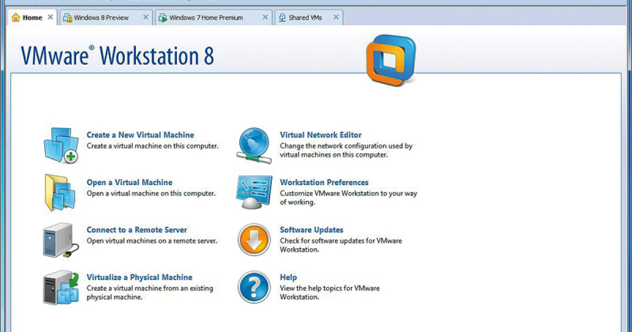The width and height of the screenshot is (632, 332).
Task: Click the Virtual Network Editor globe icon
Action: (255, 145)
